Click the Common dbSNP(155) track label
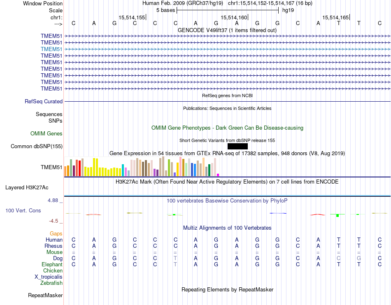The image size is (391, 305). point(36,147)
